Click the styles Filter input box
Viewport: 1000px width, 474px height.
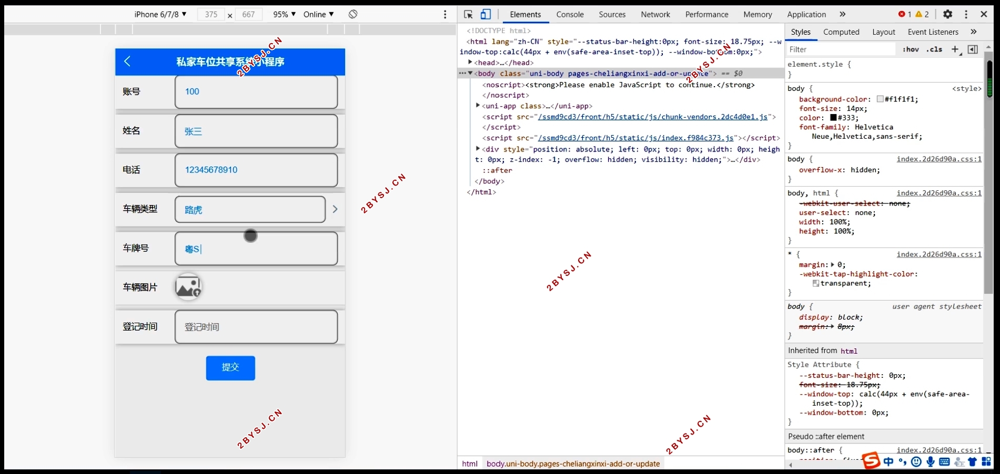click(841, 49)
